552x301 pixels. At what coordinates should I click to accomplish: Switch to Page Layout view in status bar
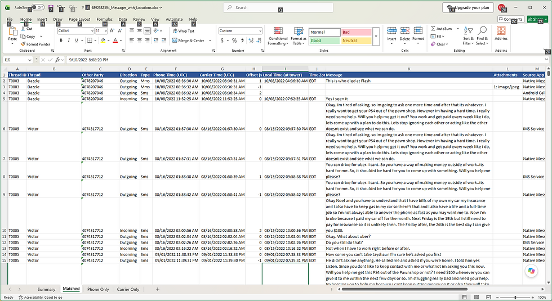coord(477,298)
